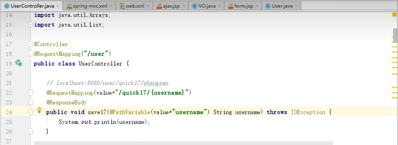Collapse the fold marker on line 22
This screenshot has height=145, width=398.
click(30, 93)
